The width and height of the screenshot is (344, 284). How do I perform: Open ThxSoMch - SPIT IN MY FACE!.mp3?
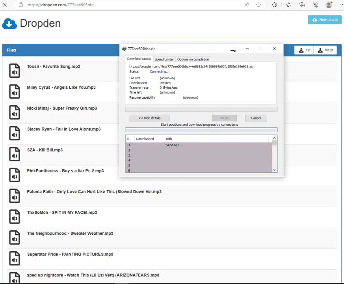[62, 213]
